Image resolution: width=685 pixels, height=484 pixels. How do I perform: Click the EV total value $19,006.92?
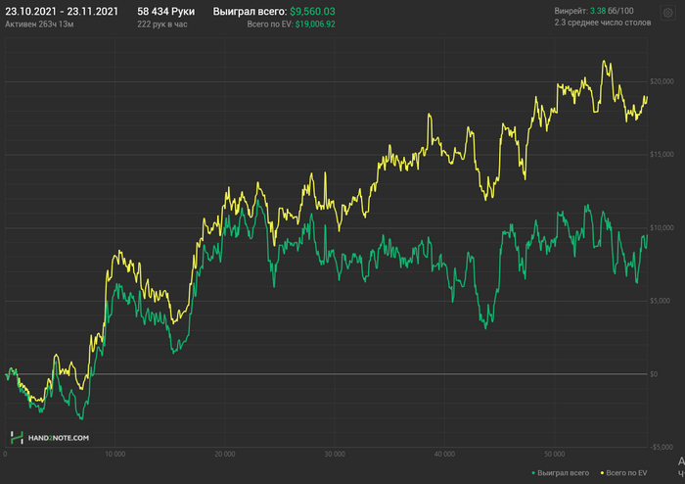click(315, 24)
